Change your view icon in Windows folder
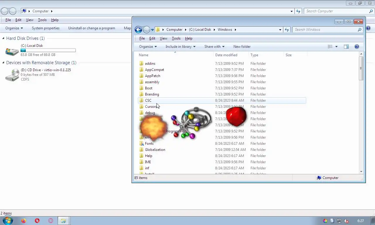 (x=330, y=47)
